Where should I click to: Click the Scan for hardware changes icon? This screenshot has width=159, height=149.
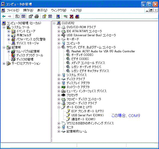58,16
